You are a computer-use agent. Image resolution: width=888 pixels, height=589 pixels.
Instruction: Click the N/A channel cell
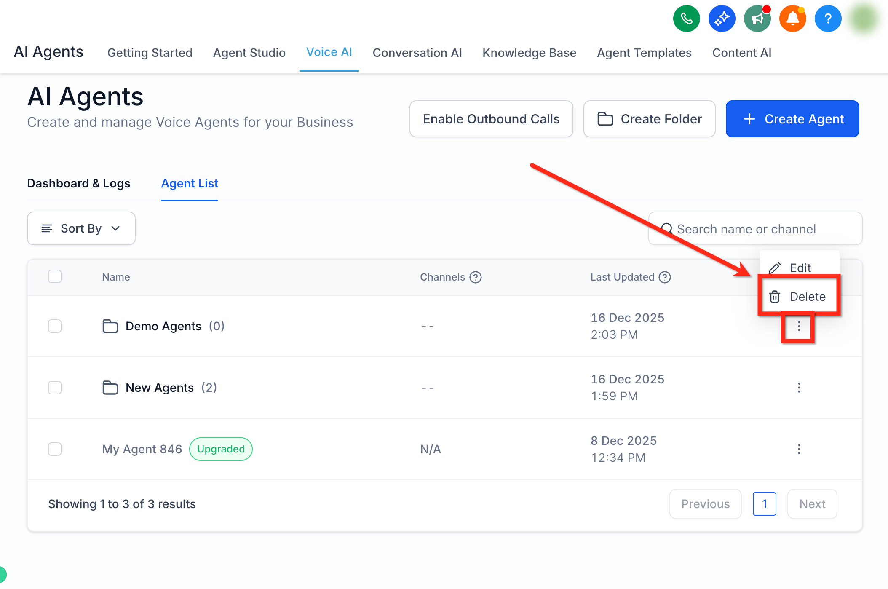431,449
